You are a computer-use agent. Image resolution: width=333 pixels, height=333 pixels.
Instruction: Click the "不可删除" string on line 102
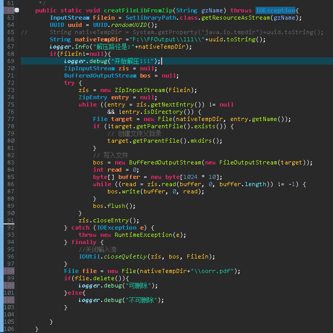pyautogui.click(x=141, y=299)
